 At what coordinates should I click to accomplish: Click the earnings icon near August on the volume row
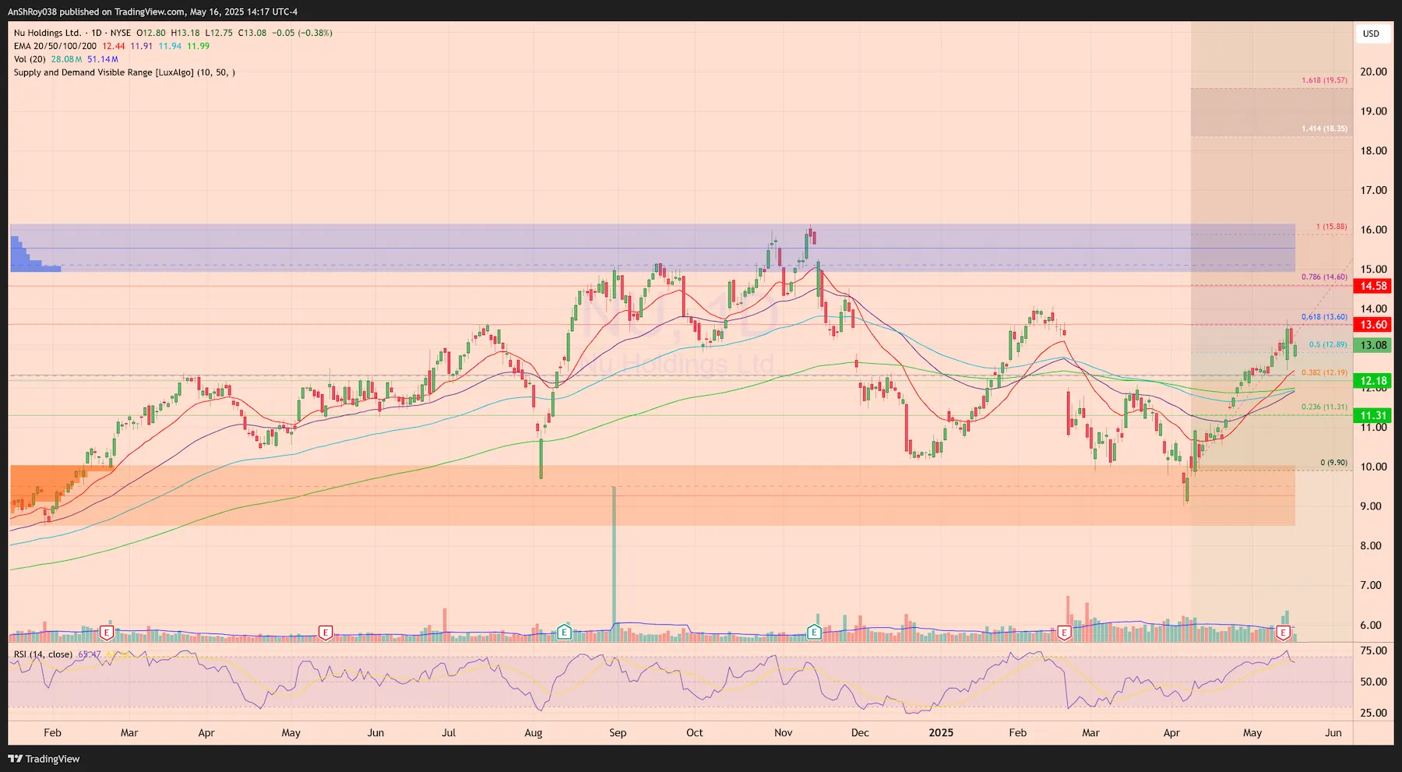click(565, 633)
